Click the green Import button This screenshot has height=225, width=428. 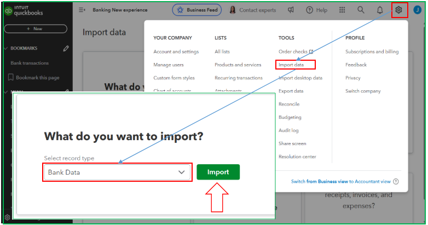click(218, 172)
